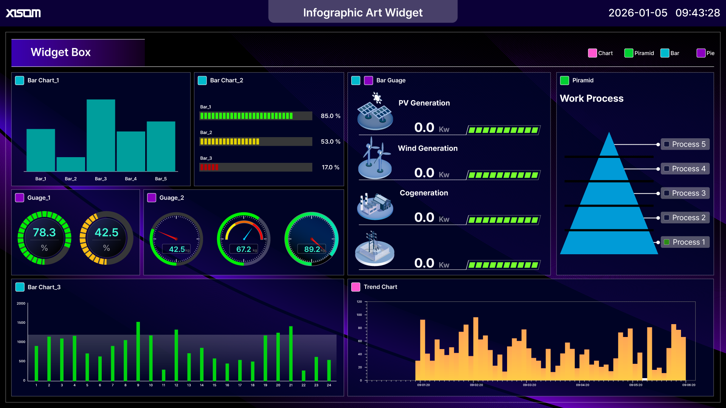Screen dimensions: 726x408
Task: Click the green icon beside Piramid title
Action: [565, 80]
